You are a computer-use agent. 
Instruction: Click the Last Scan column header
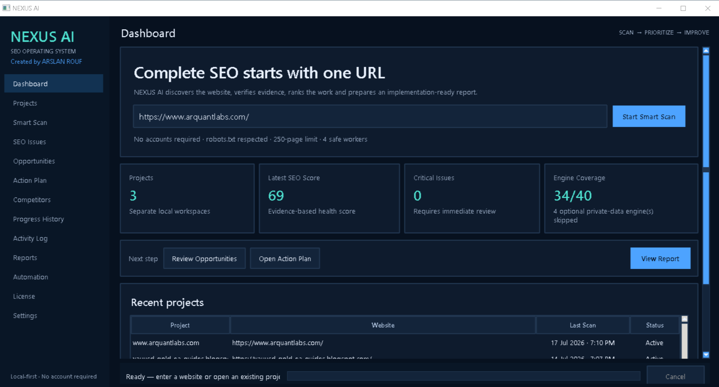583,325
